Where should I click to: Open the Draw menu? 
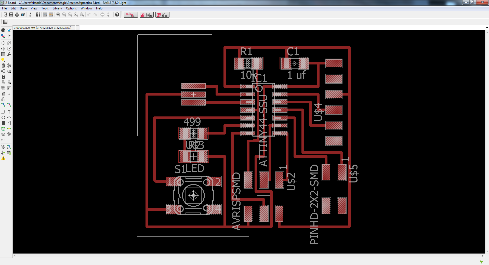tap(23, 8)
